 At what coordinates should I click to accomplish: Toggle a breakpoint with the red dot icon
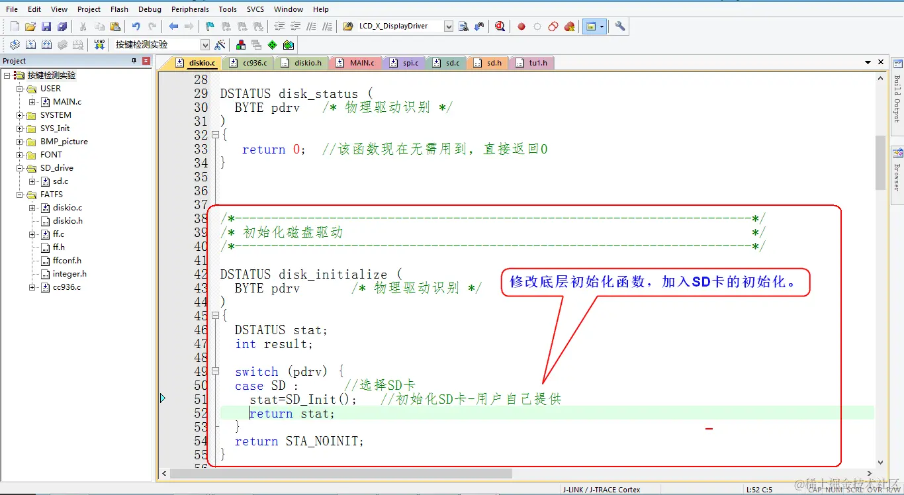point(521,26)
